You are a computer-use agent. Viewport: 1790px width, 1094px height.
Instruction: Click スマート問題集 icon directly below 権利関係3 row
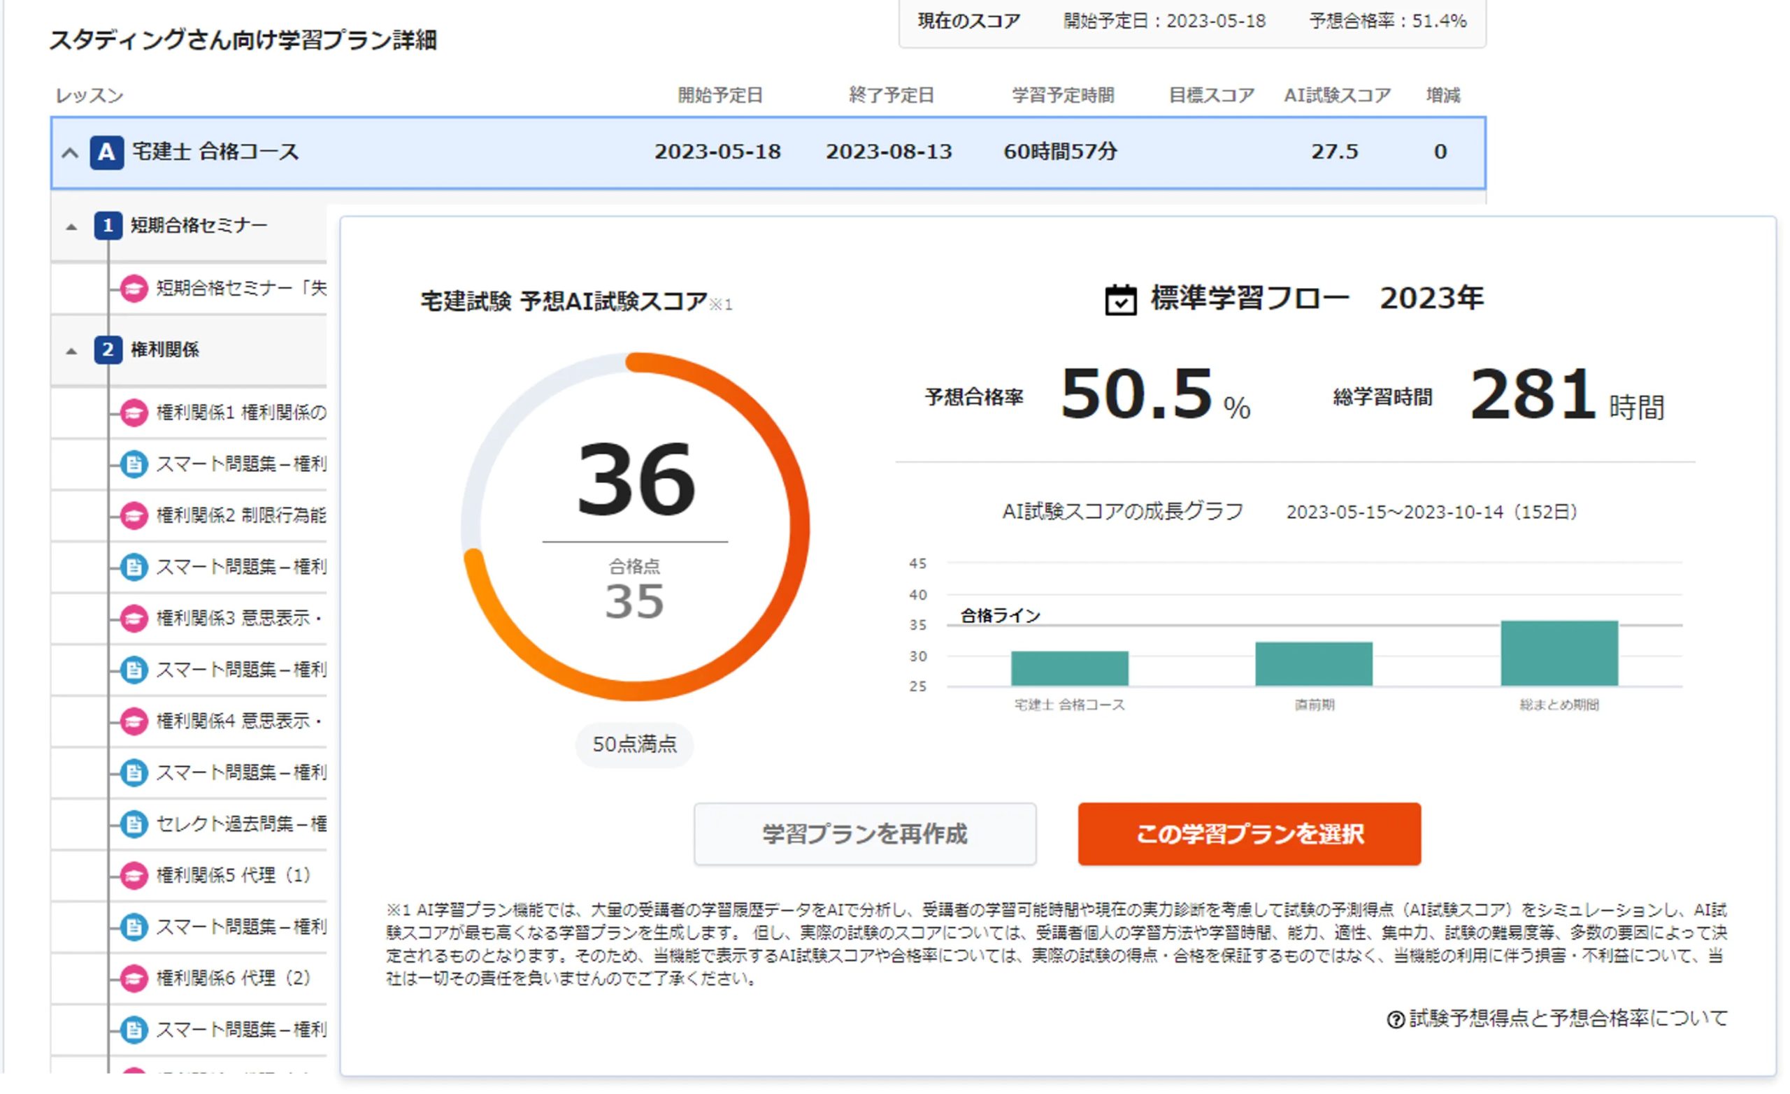pos(134,670)
